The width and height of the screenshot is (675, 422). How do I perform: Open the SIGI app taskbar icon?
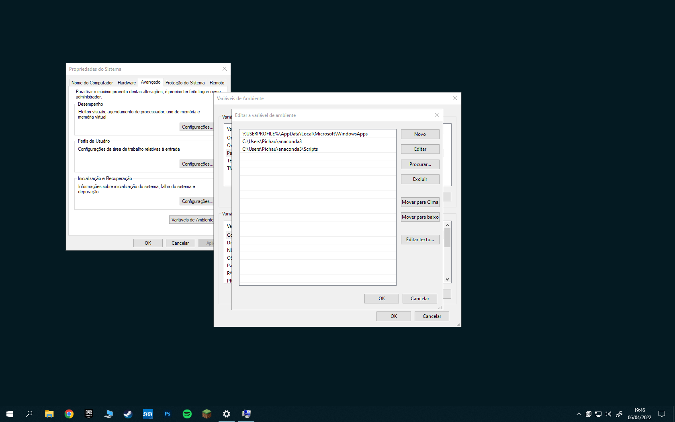tap(148, 414)
